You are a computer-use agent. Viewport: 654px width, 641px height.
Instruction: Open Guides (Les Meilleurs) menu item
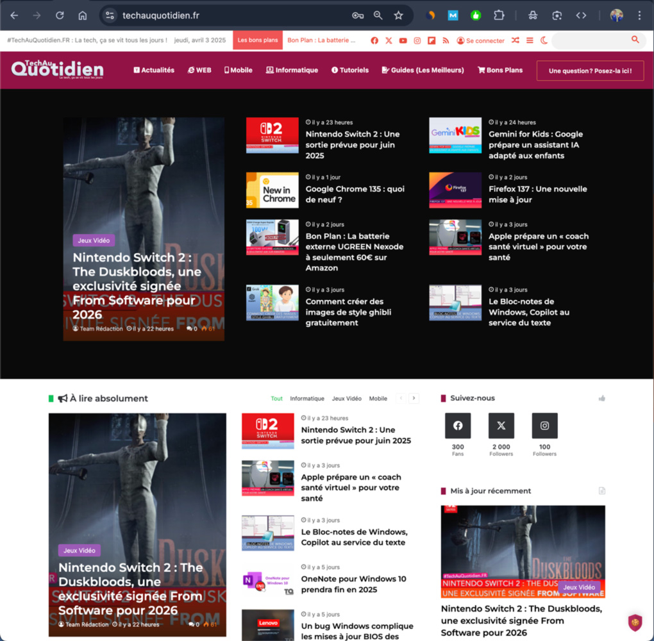pyautogui.click(x=423, y=70)
